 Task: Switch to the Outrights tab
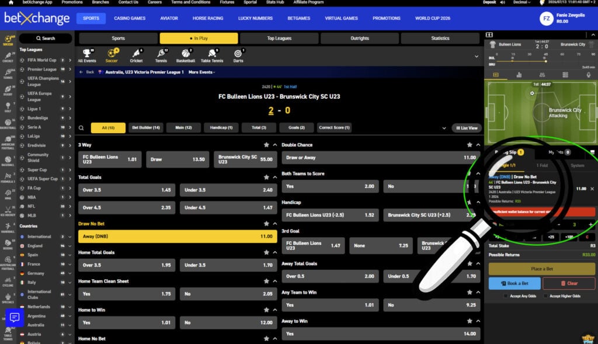[360, 38]
